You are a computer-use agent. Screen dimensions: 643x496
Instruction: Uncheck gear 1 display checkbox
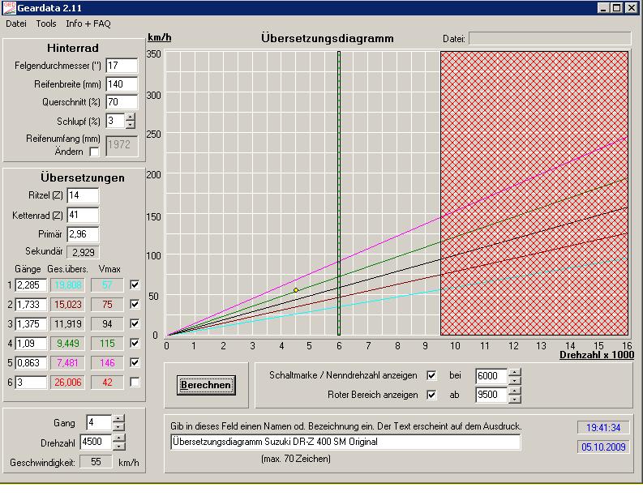(135, 284)
